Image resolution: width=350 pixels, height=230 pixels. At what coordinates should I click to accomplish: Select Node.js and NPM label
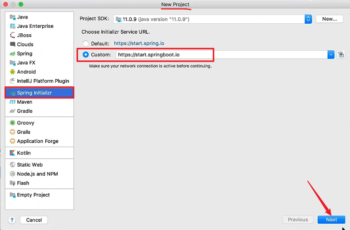coord(37,174)
